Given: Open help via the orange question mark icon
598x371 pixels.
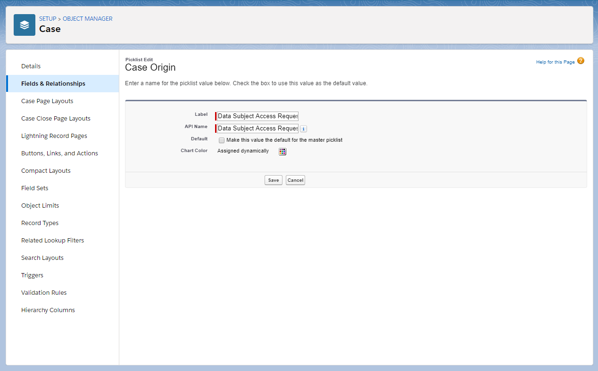Looking at the screenshot, I should pos(581,61).
